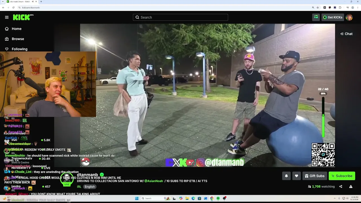Open Microsoft Store from the taskbar
The width and height of the screenshot is (361, 203).
coord(199,198)
